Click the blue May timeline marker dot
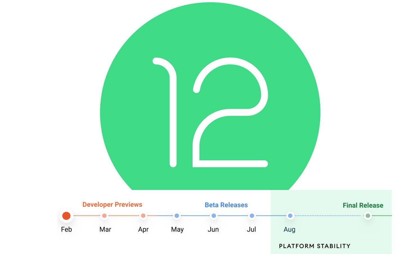 tap(177, 216)
